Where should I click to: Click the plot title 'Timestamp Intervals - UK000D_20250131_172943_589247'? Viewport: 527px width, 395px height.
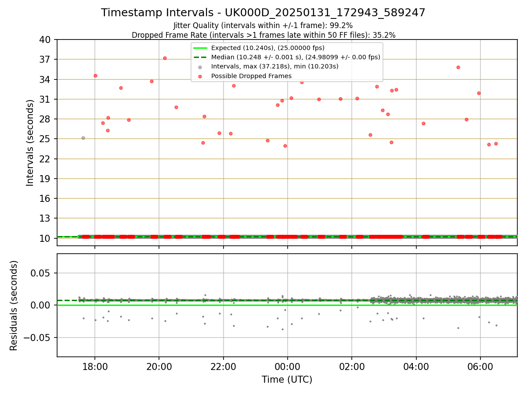[x=263, y=13]
